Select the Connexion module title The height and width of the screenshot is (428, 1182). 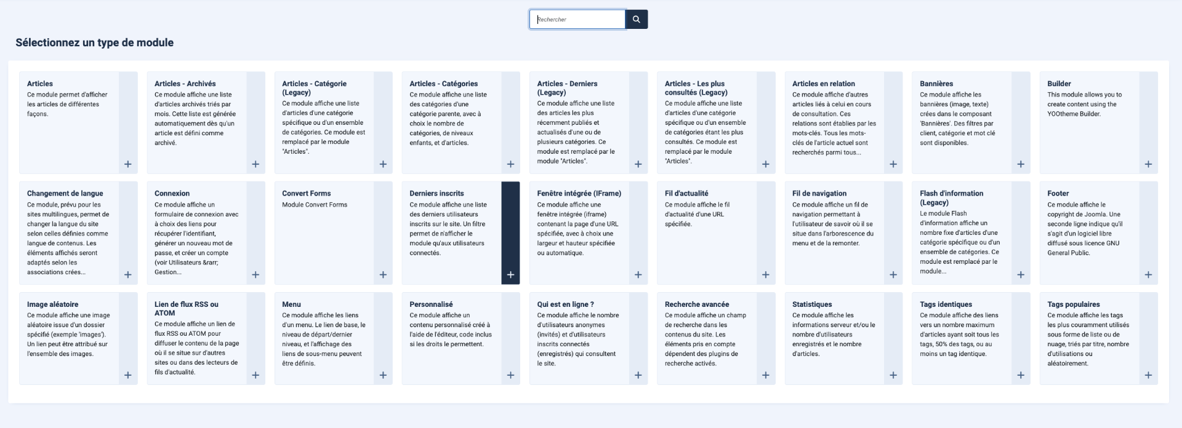(x=172, y=193)
